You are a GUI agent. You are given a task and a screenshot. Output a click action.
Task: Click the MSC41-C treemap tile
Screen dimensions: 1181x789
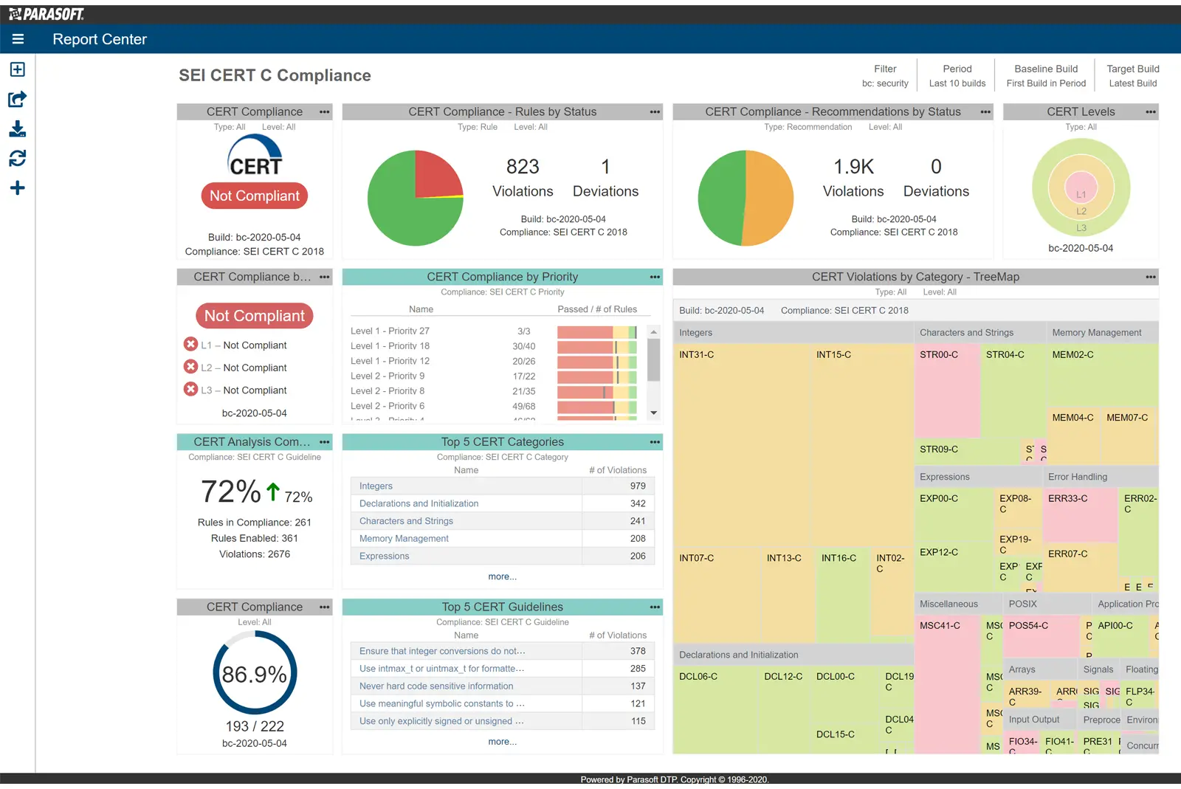coord(947,684)
